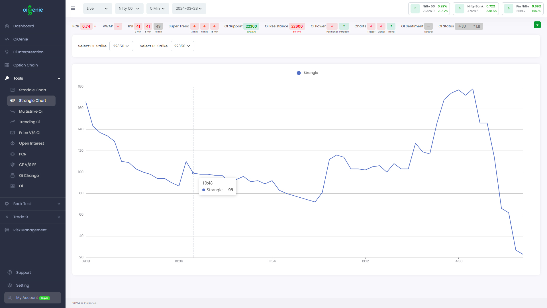Open the 2024-03-28 date selector
The height and width of the screenshot is (308, 547).
[x=189, y=9]
